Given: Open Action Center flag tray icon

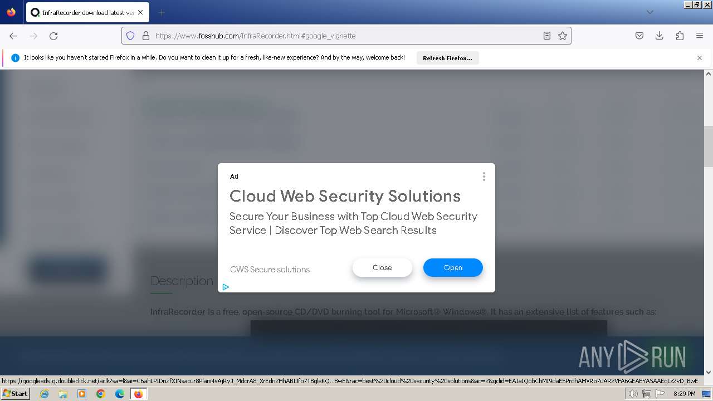Looking at the screenshot, I should (x=660, y=394).
